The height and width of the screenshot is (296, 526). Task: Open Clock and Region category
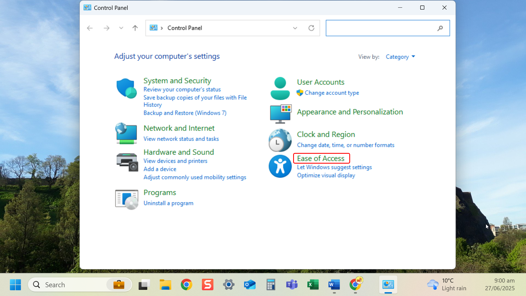click(x=326, y=134)
